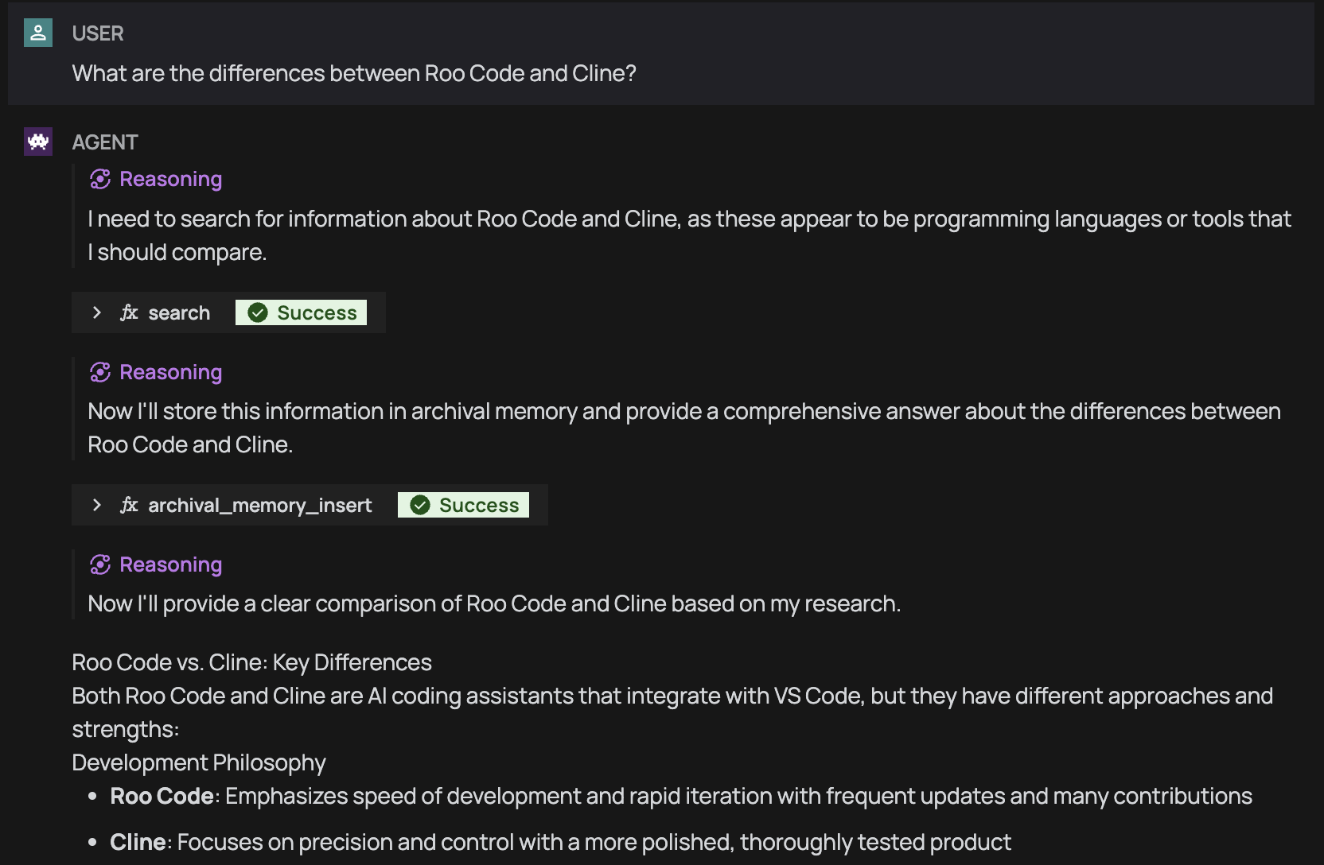Click the third Reasoning brain icon
This screenshot has height=865, width=1324.
tap(100, 564)
